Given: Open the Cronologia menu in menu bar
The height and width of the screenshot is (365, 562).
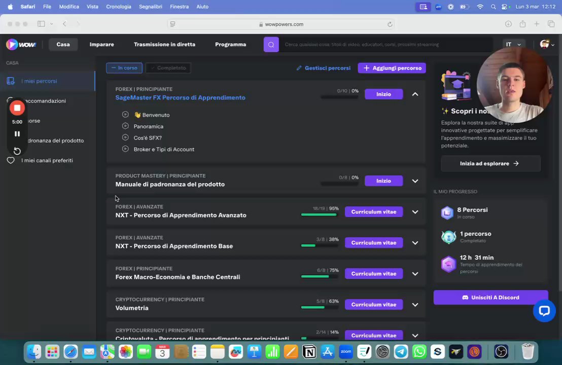Looking at the screenshot, I should click(119, 7).
